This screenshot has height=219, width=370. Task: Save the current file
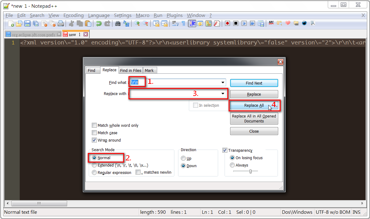tap(27, 23)
